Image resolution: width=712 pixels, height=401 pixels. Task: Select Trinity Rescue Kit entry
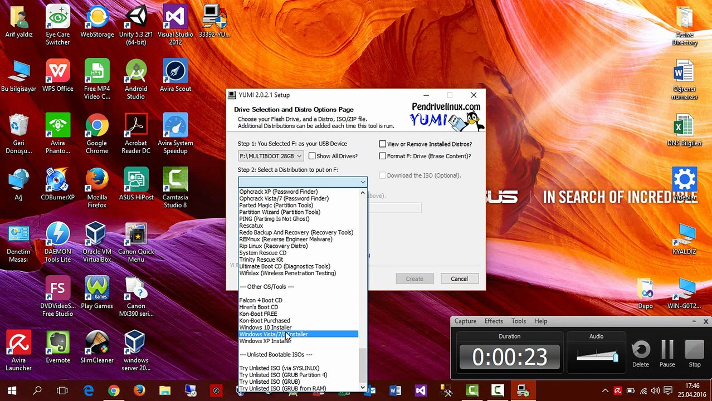(299, 260)
